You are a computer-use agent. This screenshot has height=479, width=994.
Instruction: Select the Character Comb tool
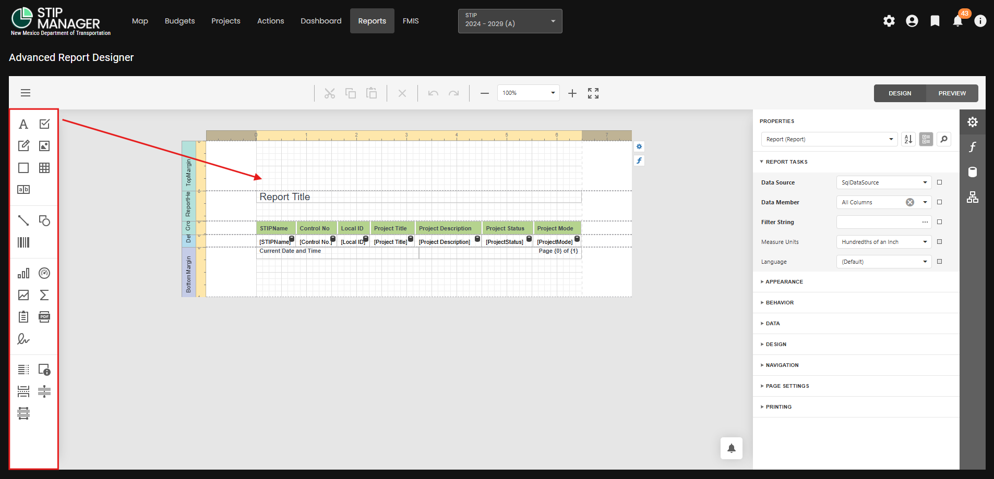coord(23,189)
